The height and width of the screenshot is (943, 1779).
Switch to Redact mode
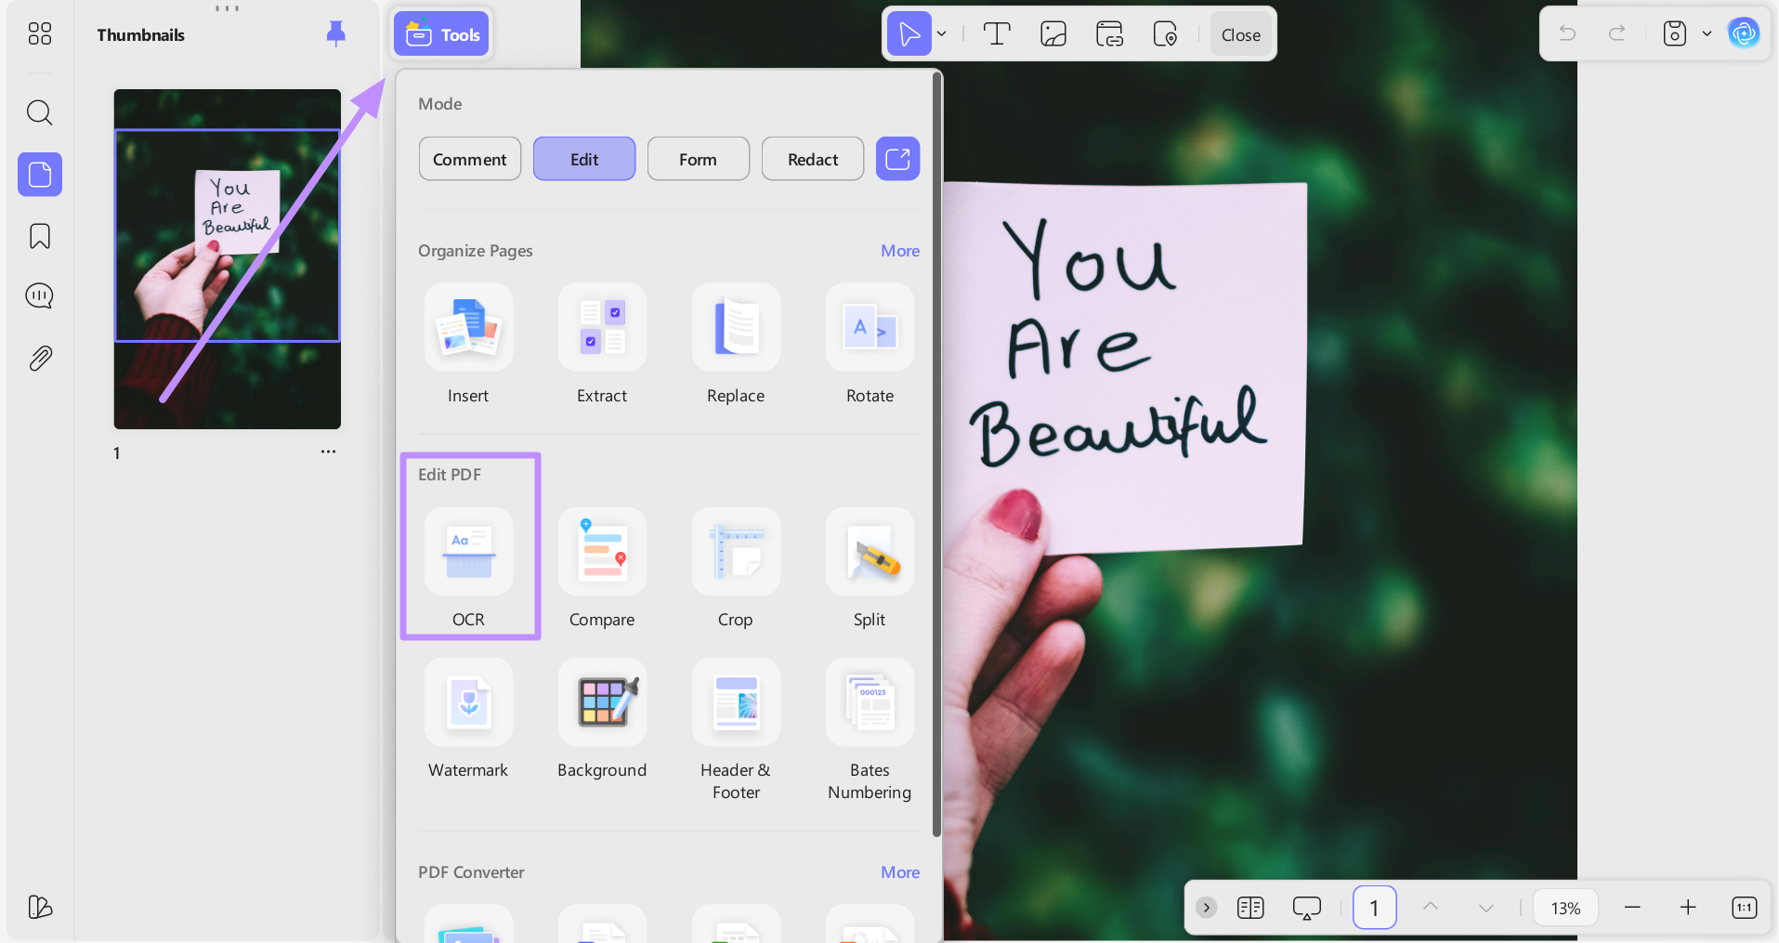(x=813, y=159)
